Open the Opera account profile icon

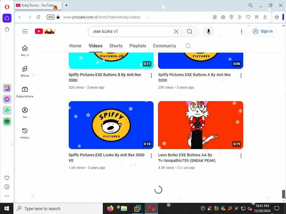(x=265, y=17)
